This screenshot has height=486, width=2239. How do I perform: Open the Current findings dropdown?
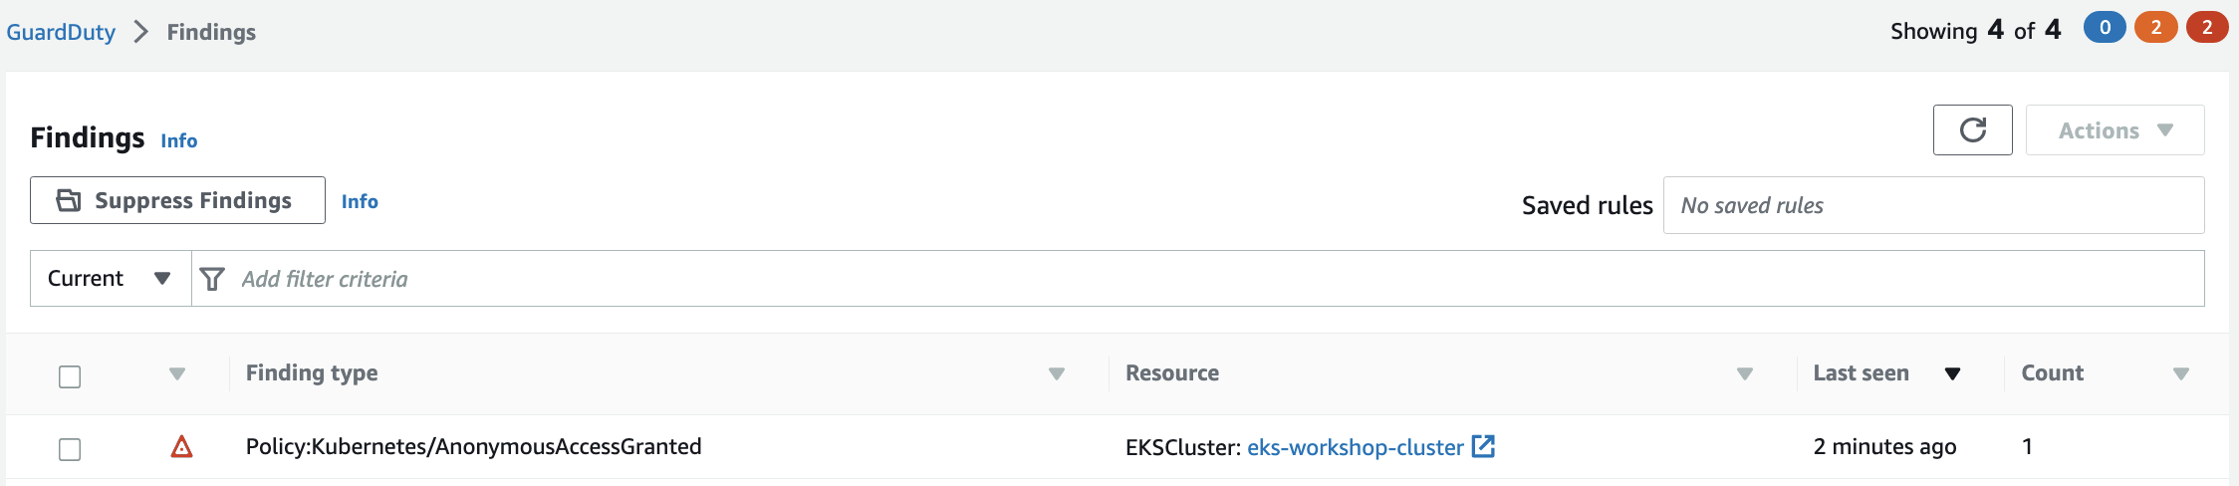[x=110, y=279]
